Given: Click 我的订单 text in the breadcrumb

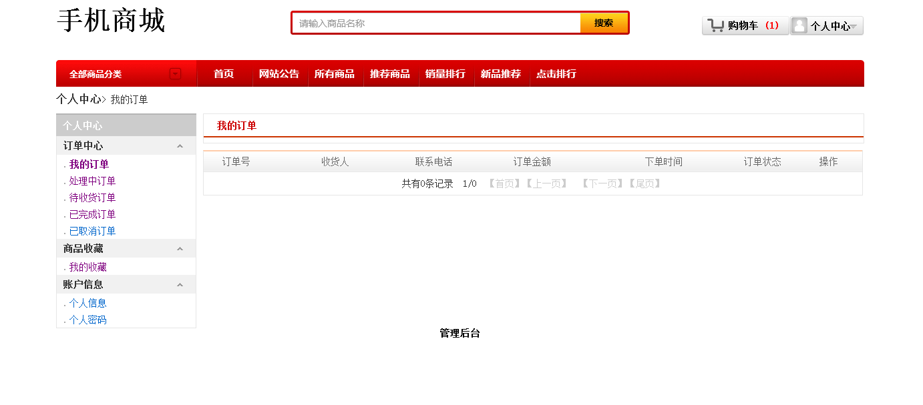Looking at the screenshot, I should 129,99.
